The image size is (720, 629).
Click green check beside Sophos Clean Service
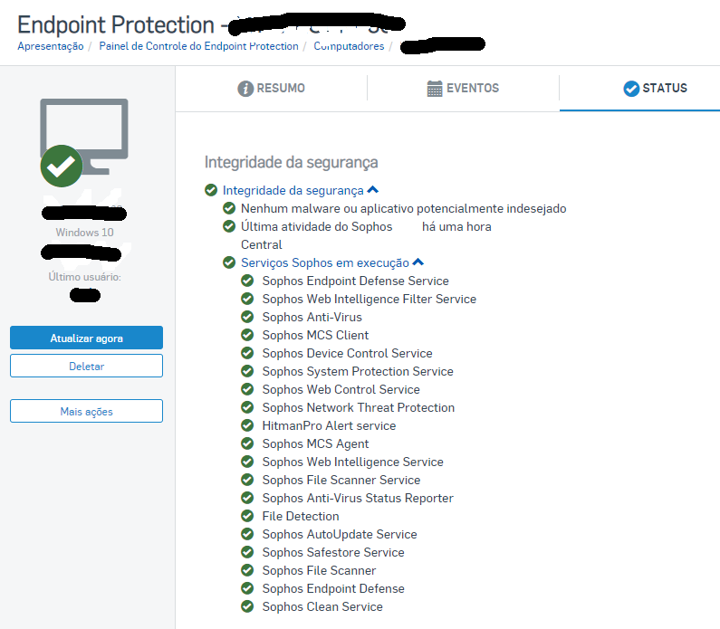(247, 606)
